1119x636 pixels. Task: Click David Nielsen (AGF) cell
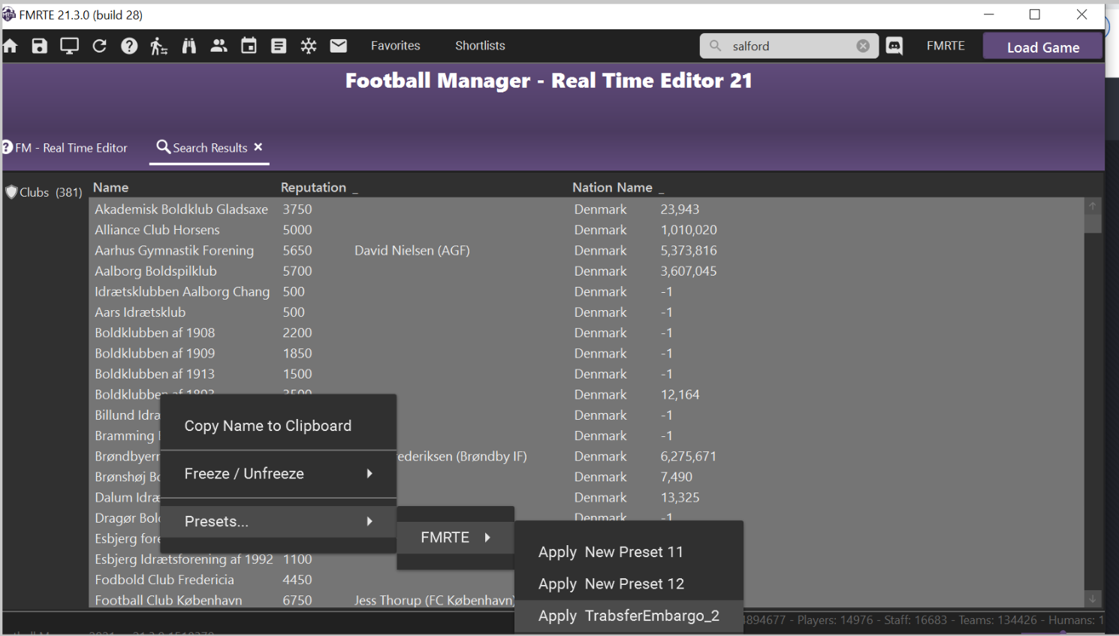click(x=412, y=251)
